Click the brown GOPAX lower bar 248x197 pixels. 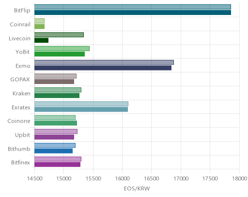pos(54,82)
